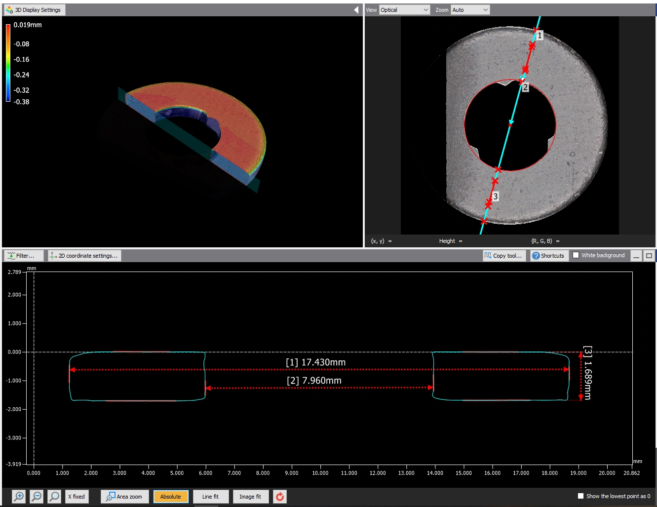
Task: Open the Filter dialog
Action: [23, 256]
